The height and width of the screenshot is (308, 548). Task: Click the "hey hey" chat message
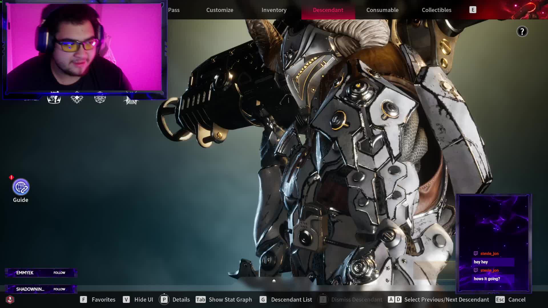pyautogui.click(x=493, y=262)
